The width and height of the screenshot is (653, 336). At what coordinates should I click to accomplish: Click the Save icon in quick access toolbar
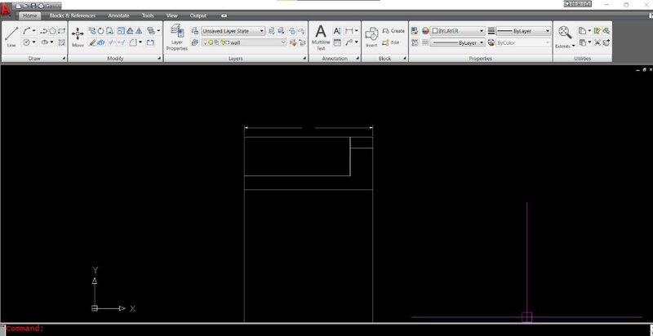pos(33,6)
